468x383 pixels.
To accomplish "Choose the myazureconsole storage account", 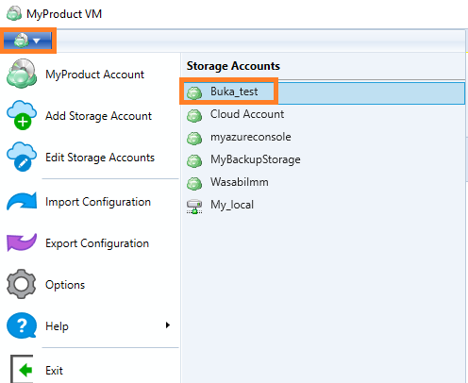I will point(324,138).
